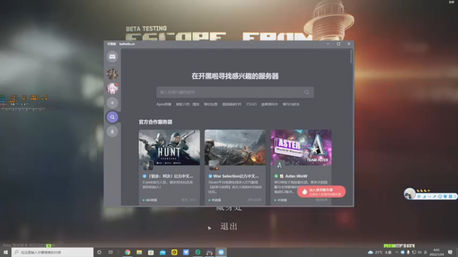Open the pink-haired anime server avatar

pos(112,89)
